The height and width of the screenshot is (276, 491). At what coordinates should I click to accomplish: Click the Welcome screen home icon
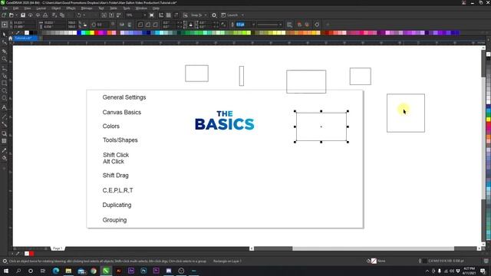coord(10,38)
